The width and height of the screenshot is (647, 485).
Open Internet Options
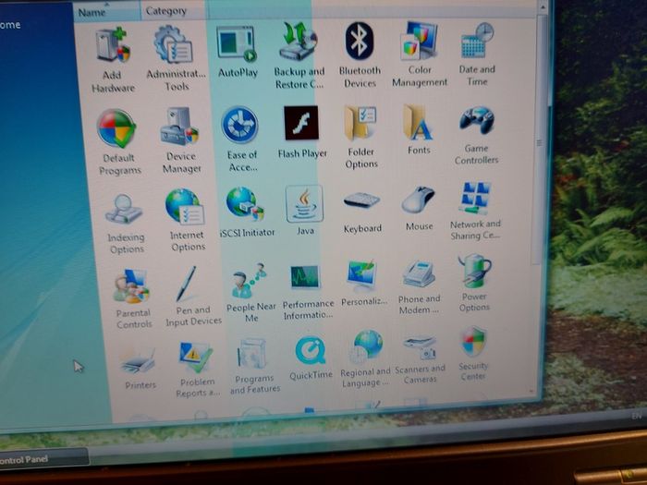pos(187,220)
